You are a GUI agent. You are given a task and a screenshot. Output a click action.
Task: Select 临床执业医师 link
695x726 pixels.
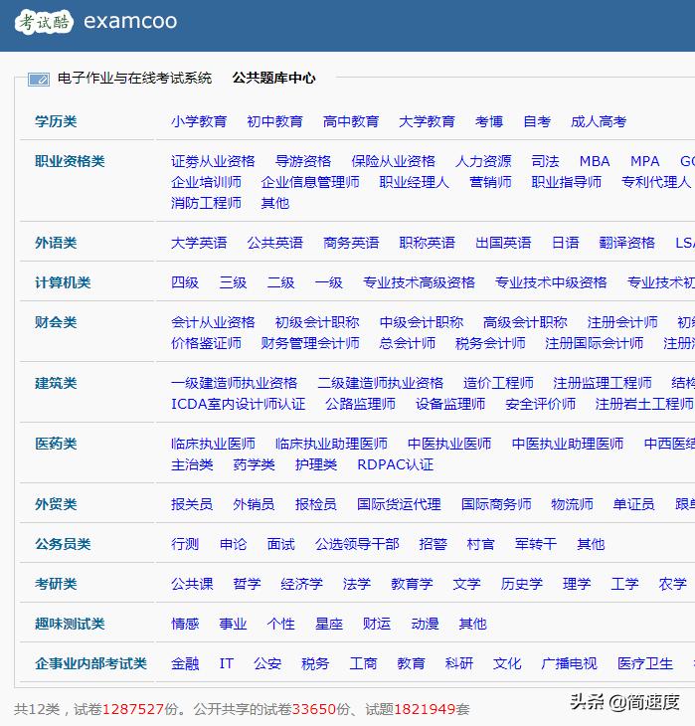click(213, 444)
